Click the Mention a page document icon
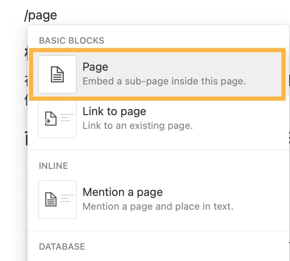Image resolution: width=290 pixels, height=261 pixels. tap(51, 200)
